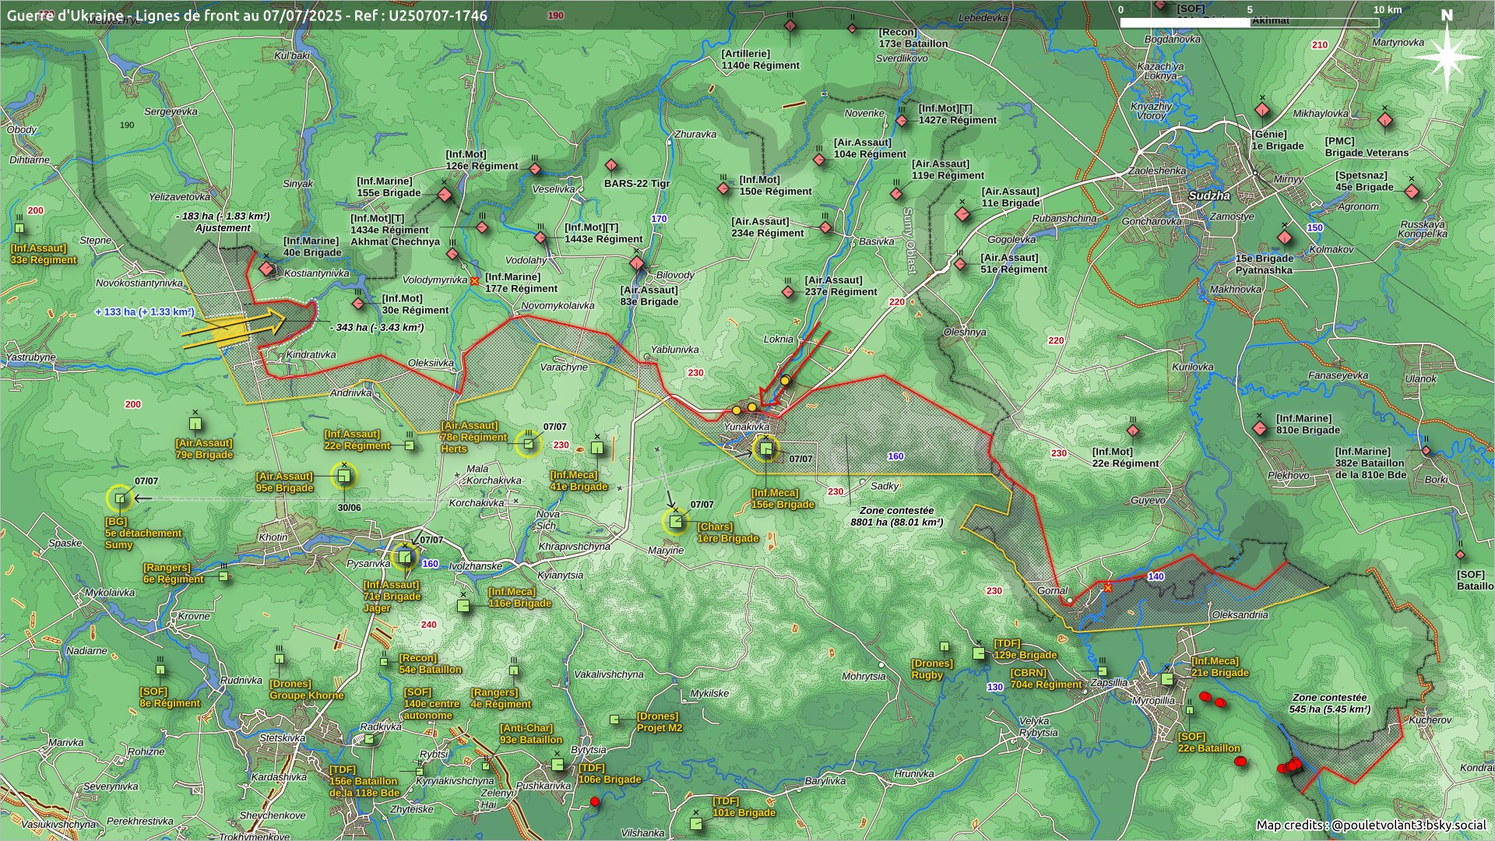Screen dimensions: 1495x841
Task: Click the 15e Brigade Pyatnashka diamond
Action: point(1285,238)
